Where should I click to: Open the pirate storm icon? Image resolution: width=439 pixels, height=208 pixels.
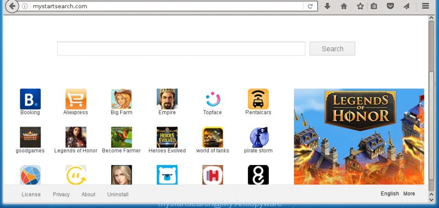[x=259, y=137]
